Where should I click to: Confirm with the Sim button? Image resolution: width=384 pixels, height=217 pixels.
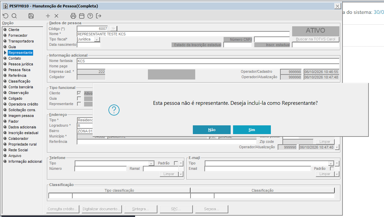[252, 130]
